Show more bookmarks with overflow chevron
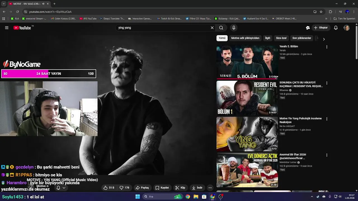Screen dimensions: 358x201 326,19
